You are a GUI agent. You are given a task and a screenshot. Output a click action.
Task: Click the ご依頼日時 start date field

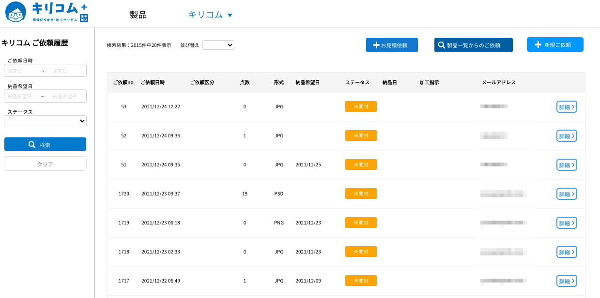pyautogui.click(x=22, y=71)
